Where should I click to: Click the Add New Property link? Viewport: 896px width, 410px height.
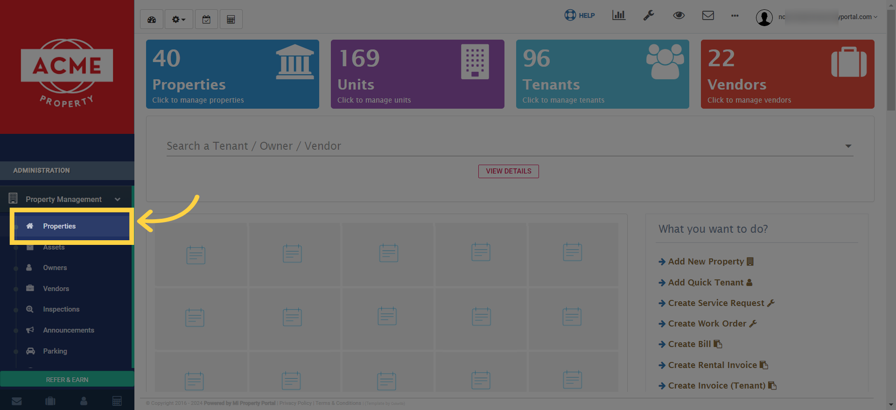[x=706, y=262]
